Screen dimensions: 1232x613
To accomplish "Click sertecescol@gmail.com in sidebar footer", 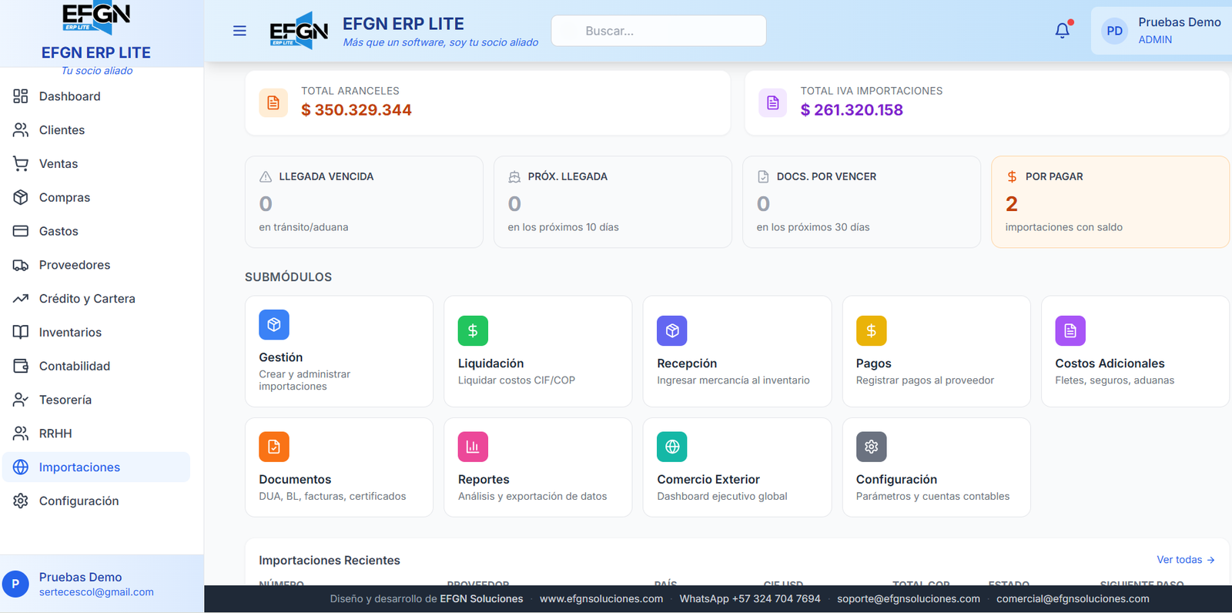I will coord(96,592).
